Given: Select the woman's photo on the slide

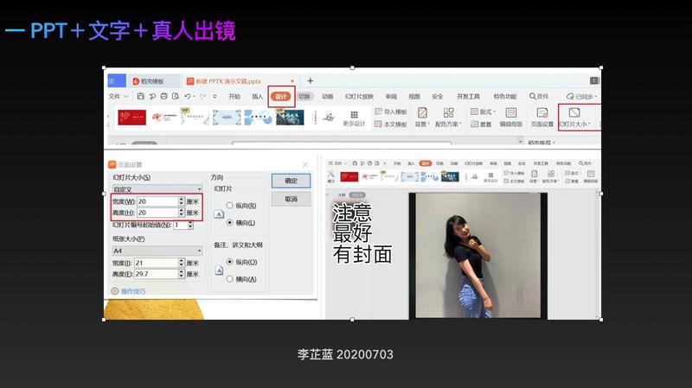Looking at the screenshot, I should coord(478,255).
